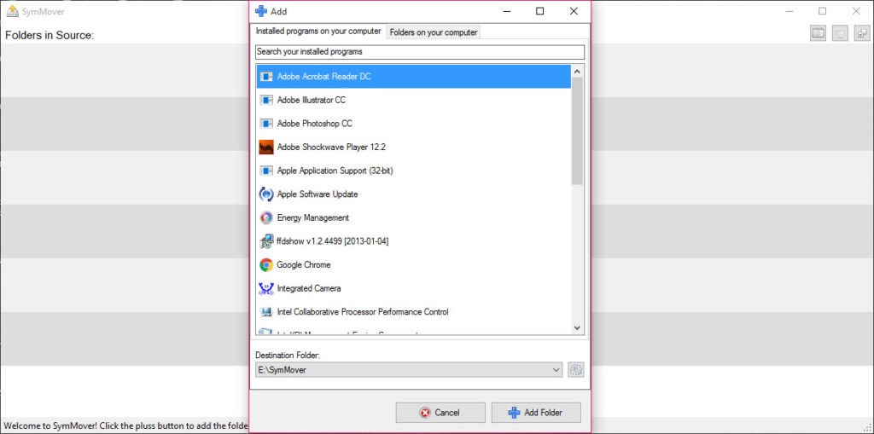Click the Intel Collaborative Processor Performance Control icon
874x434 pixels.
266,312
